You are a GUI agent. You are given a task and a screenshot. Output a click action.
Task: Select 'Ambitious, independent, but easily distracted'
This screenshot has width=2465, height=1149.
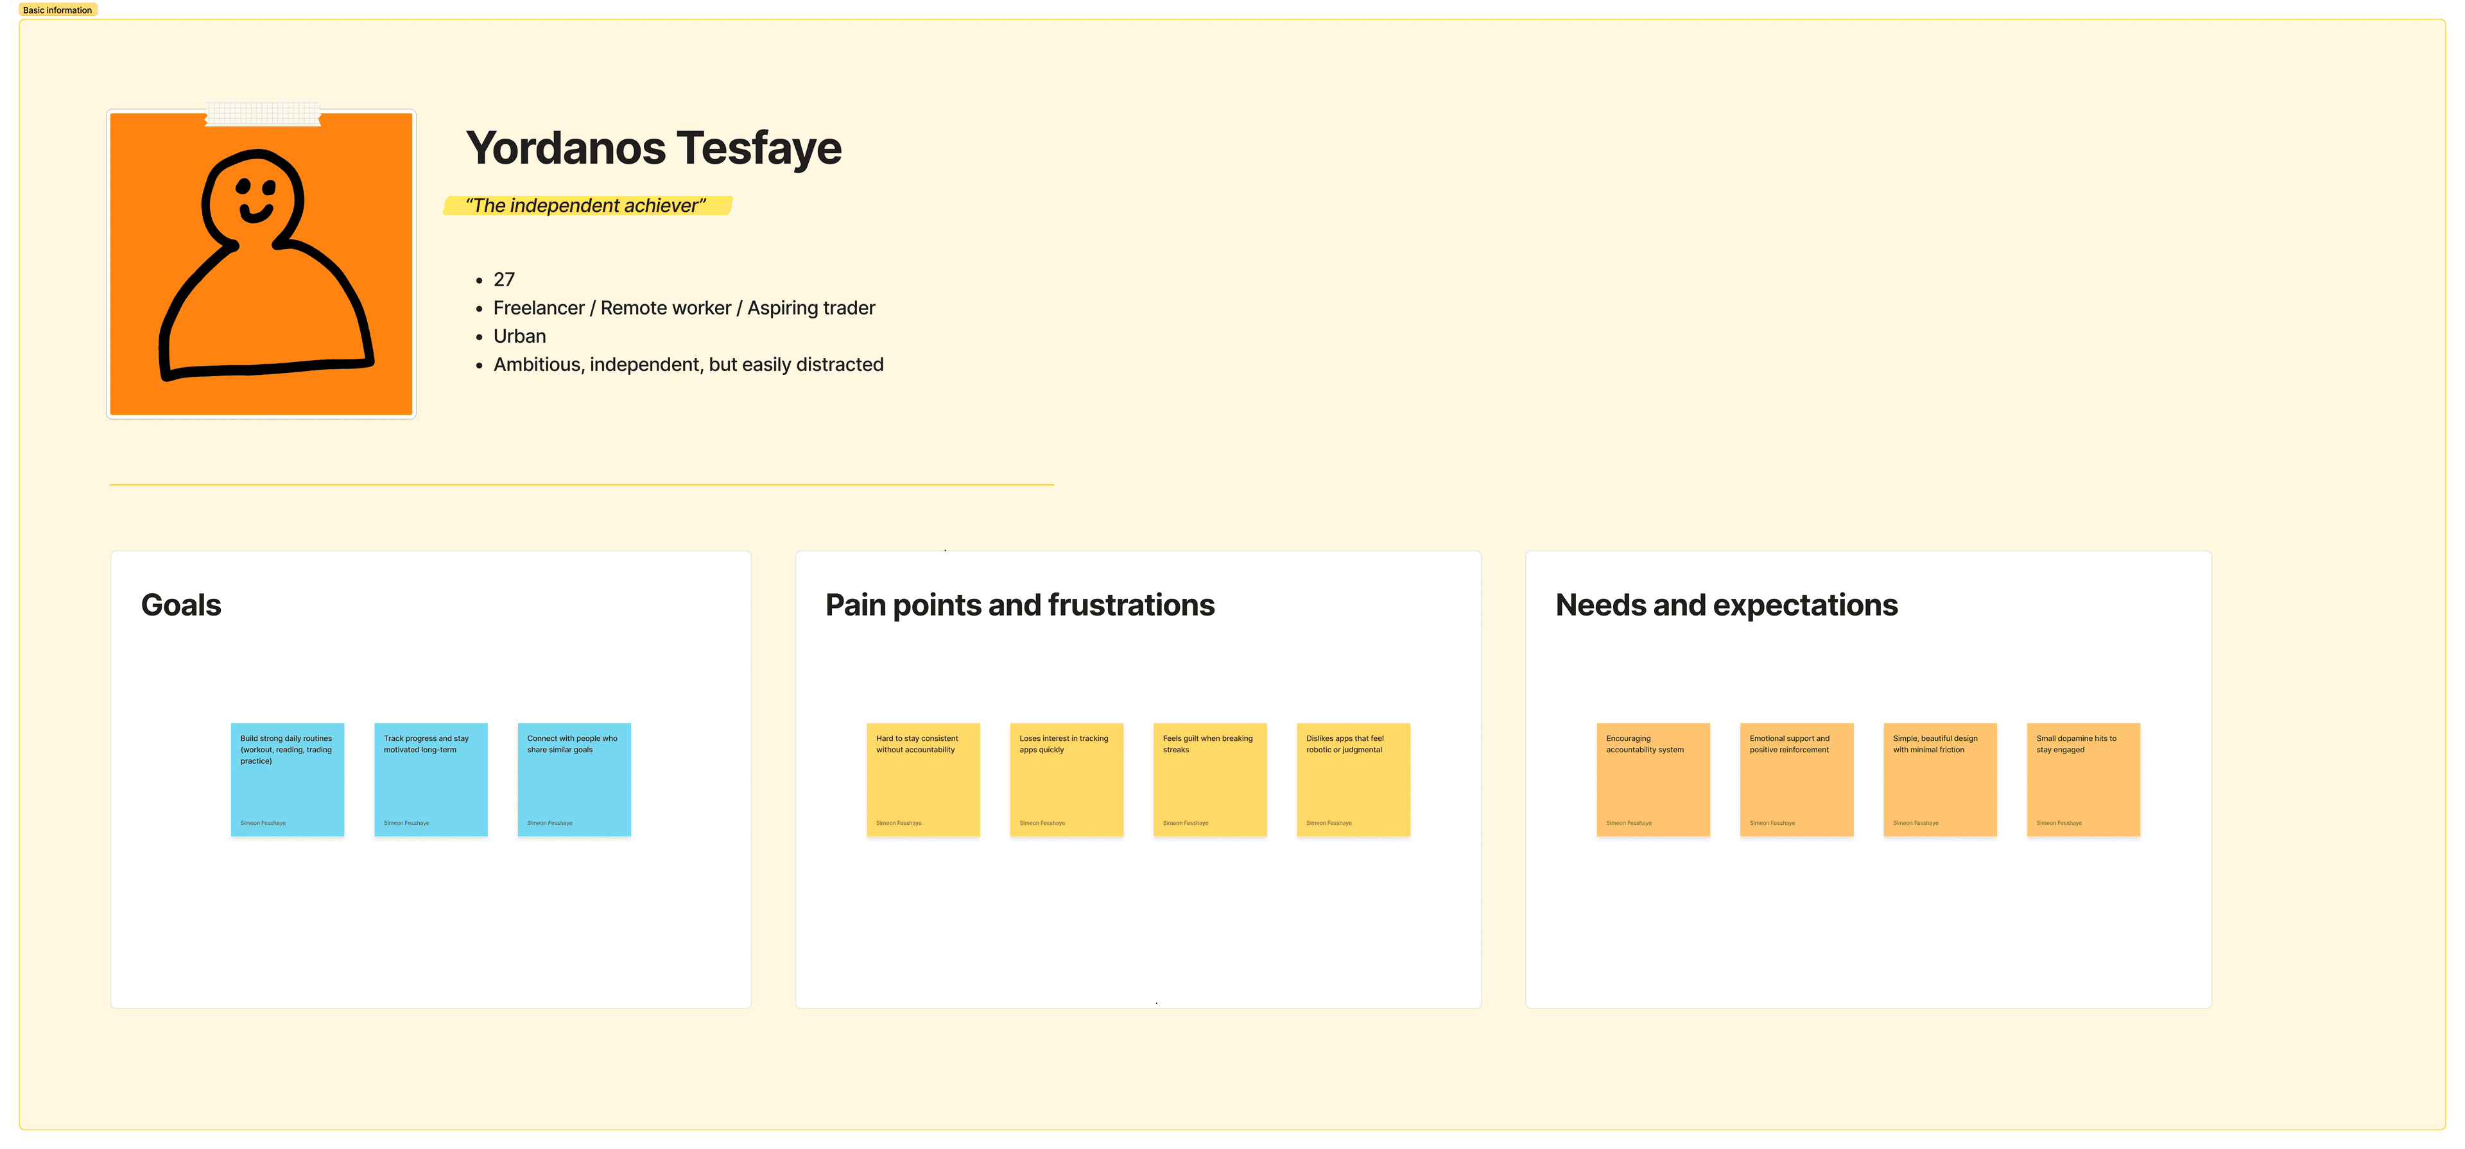click(x=688, y=365)
